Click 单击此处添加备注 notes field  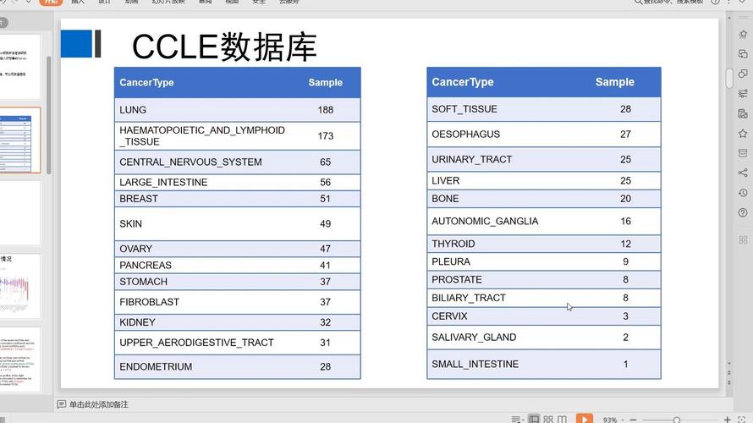(99, 404)
